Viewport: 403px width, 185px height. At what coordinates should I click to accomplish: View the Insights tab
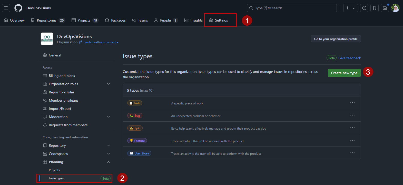coord(194,20)
